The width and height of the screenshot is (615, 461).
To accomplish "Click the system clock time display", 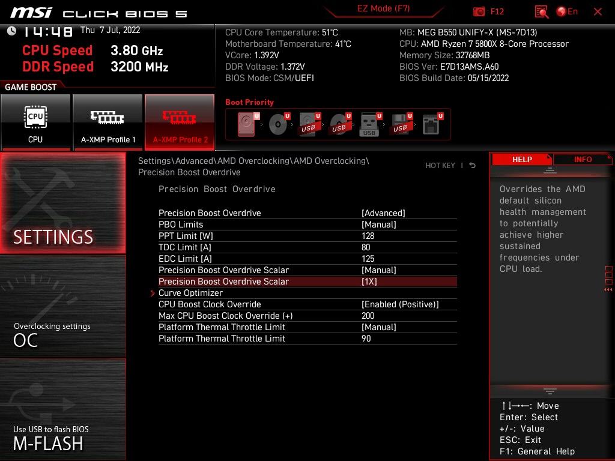I will tap(48, 31).
